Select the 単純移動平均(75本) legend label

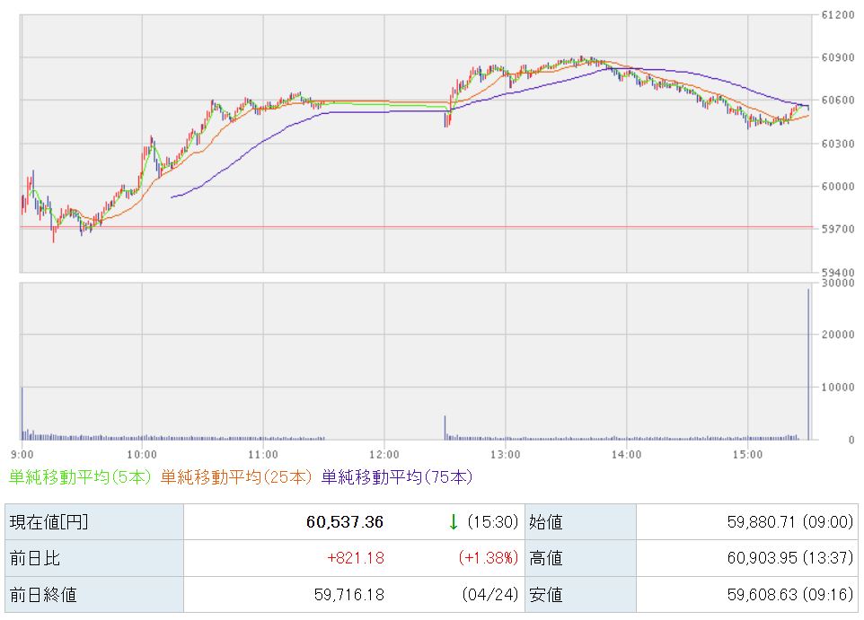click(396, 477)
